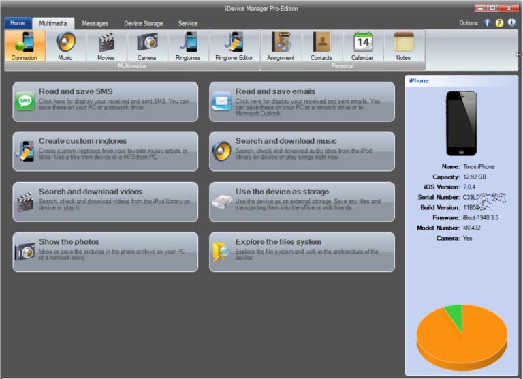Open Create custom ringtones
This screenshot has width=523, height=379.
(x=106, y=151)
